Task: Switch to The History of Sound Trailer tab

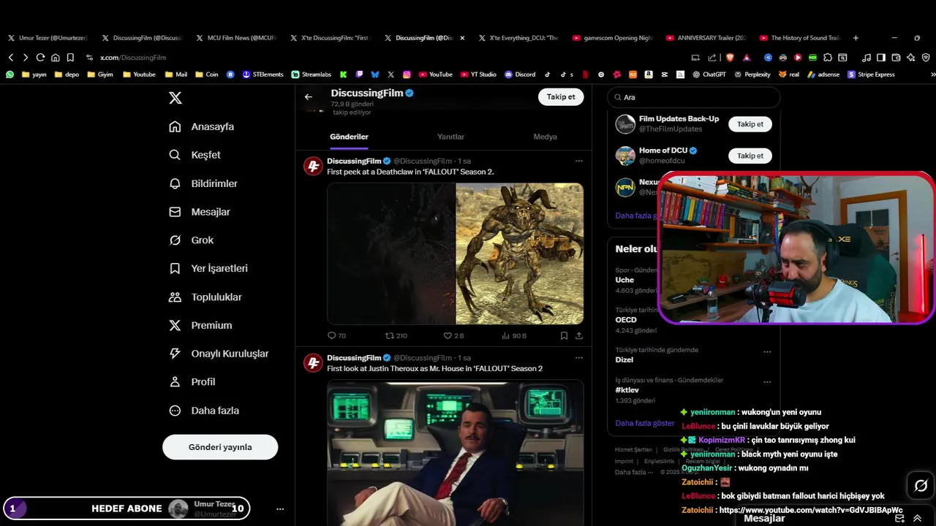Action: pos(801,38)
